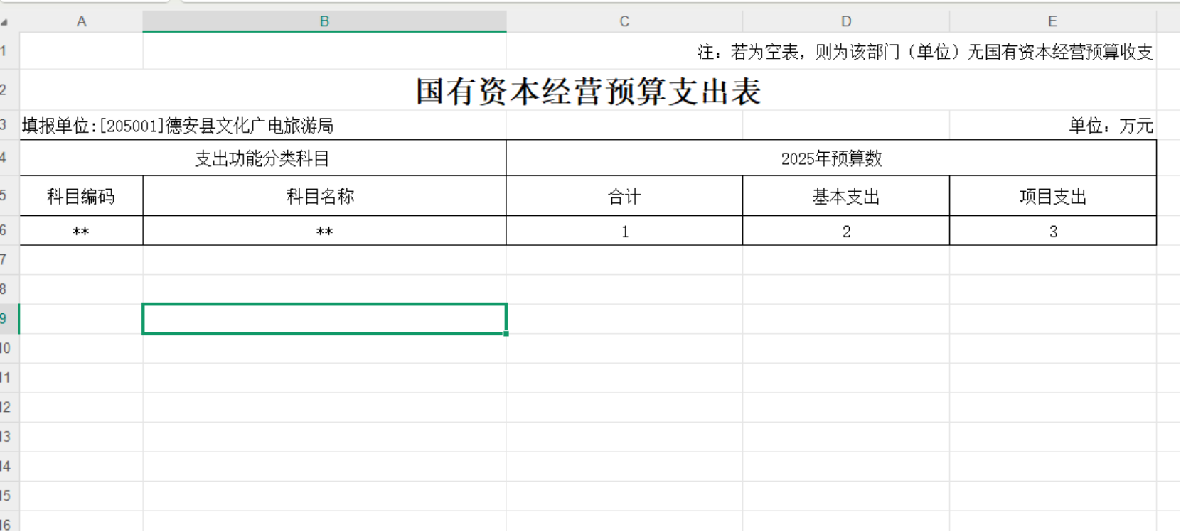The width and height of the screenshot is (1181, 532).
Task: Select column E header
Action: tap(1052, 21)
